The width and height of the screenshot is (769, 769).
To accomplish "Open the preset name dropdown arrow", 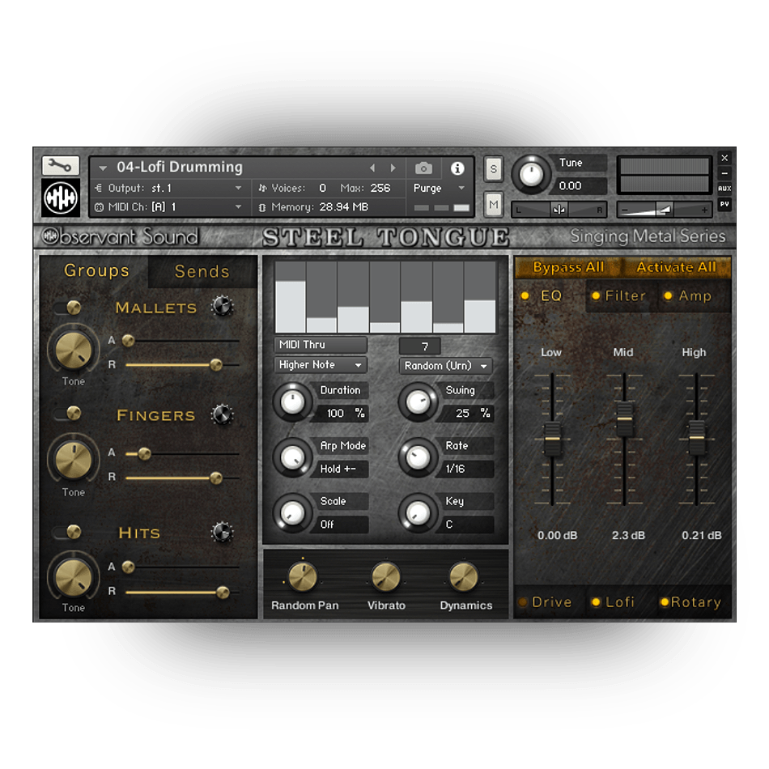I will (x=103, y=168).
